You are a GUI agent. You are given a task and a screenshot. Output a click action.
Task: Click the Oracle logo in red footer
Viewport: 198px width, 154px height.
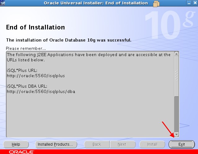21,152
